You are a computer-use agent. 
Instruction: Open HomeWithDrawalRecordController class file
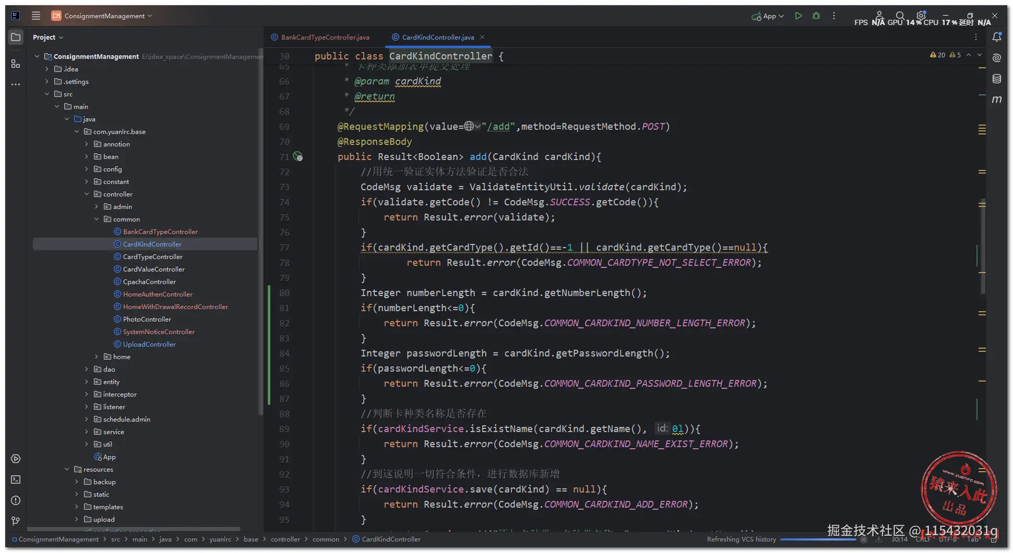[x=175, y=306]
